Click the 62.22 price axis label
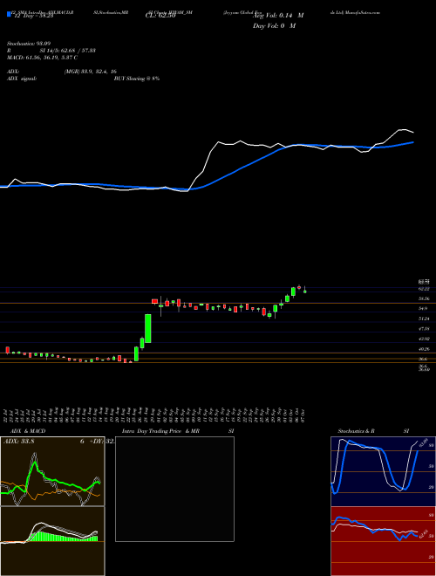The height and width of the screenshot is (576, 436). pyautogui.click(x=424, y=290)
